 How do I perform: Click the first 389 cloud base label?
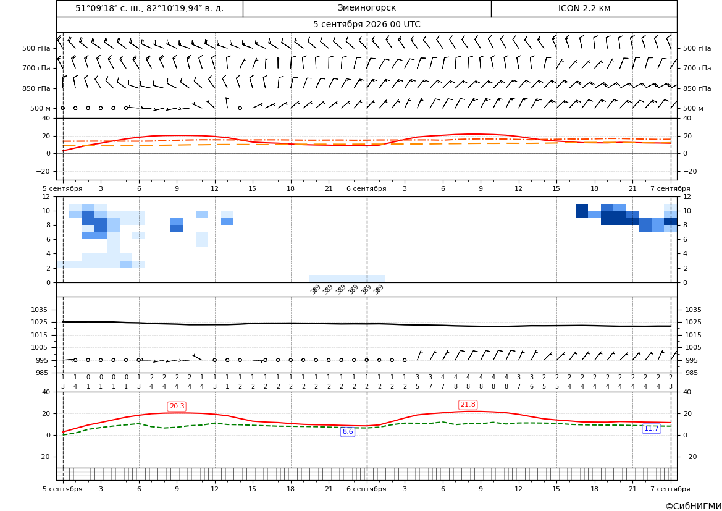point(316,290)
